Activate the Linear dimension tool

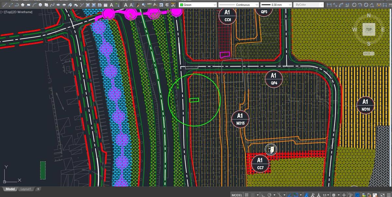point(329,5)
